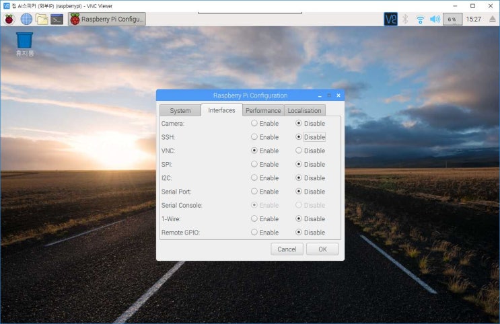Click the VNC server tray icon

(x=390, y=19)
